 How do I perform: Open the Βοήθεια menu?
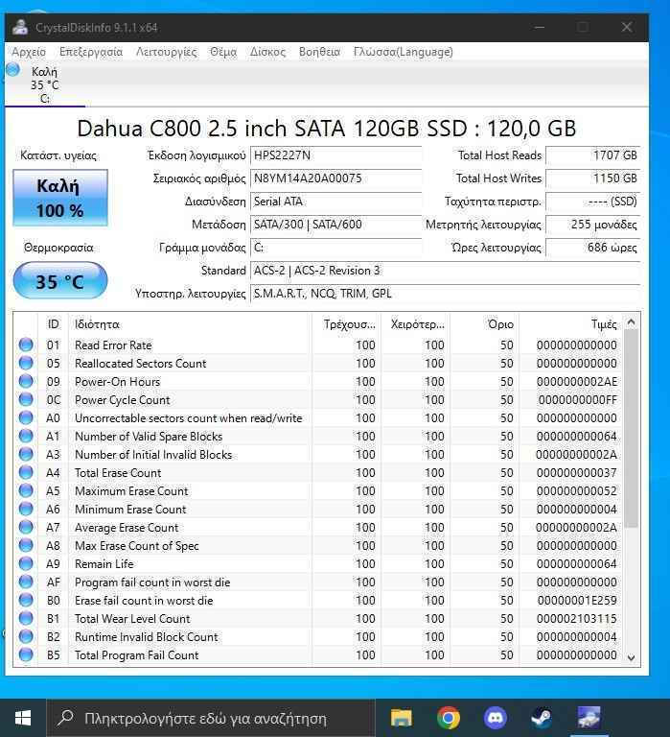pos(319,52)
